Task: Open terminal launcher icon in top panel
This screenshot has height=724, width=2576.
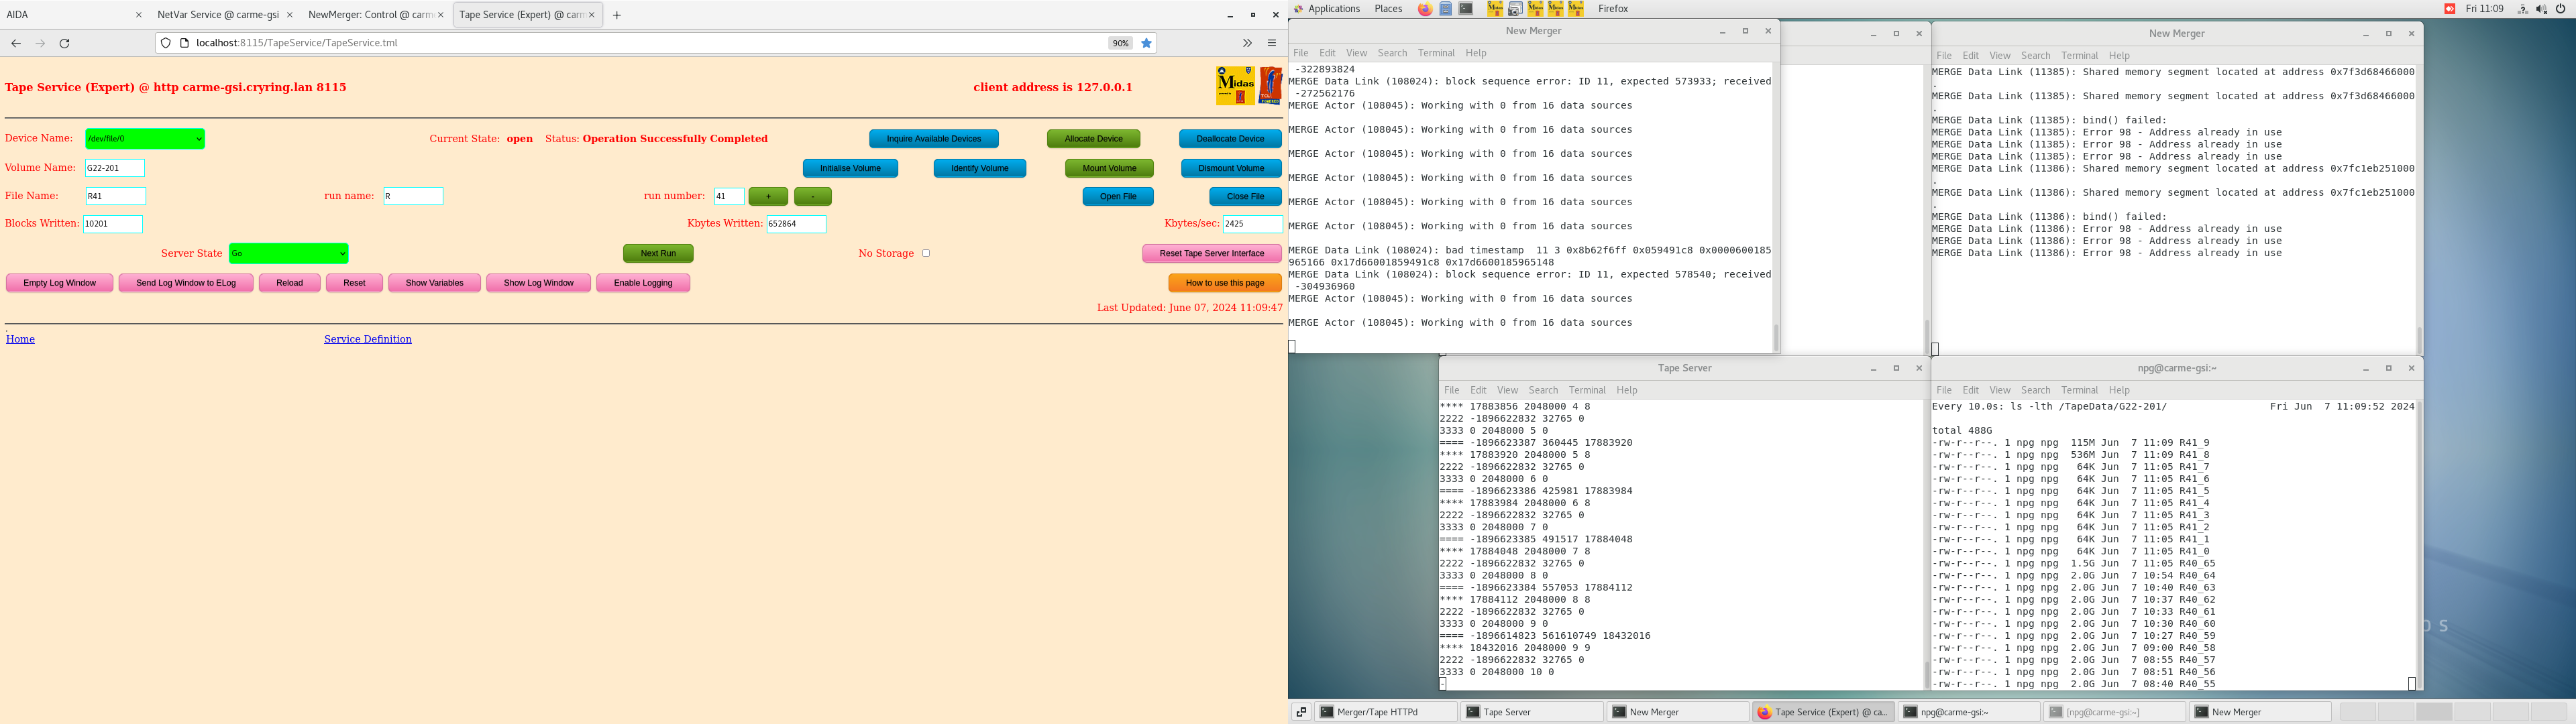Action: 1466,9
